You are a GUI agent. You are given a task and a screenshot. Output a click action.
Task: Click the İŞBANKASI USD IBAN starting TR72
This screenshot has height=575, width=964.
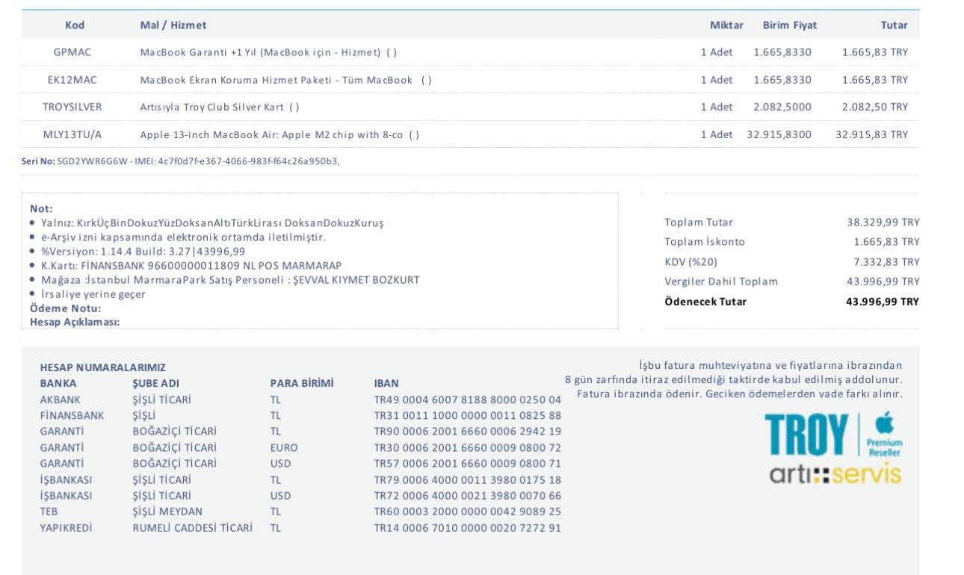pos(468,496)
